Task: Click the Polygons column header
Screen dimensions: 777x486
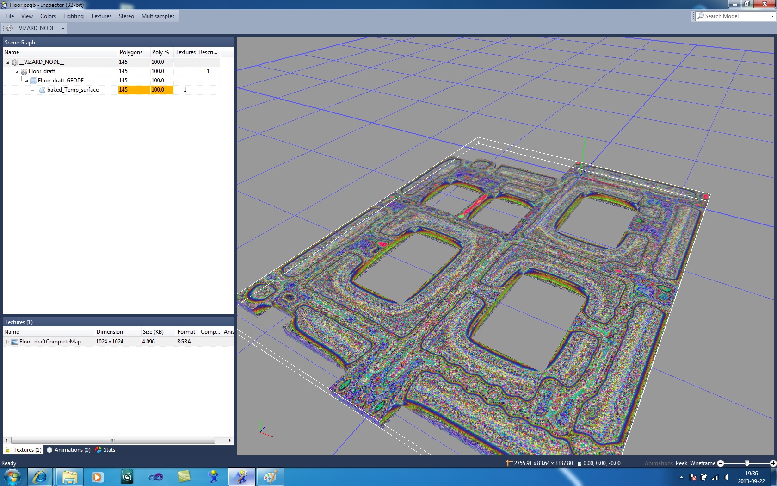Action: pyautogui.click(x=131, y=52)
